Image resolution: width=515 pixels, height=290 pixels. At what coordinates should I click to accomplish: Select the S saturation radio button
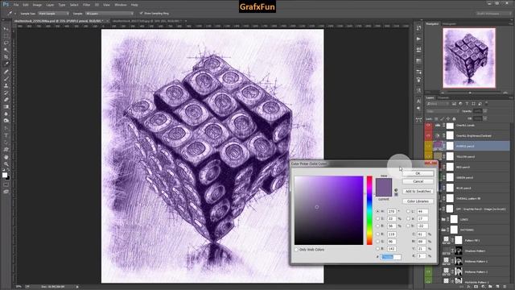point(377,218)
